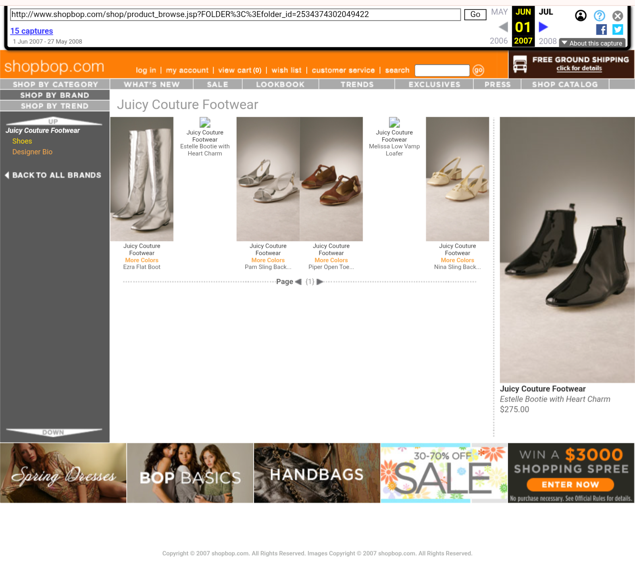The height and width of the screenshot is (577, 635).
Task: Click the shopbop search input box
Action: click(x=442, y=70)
